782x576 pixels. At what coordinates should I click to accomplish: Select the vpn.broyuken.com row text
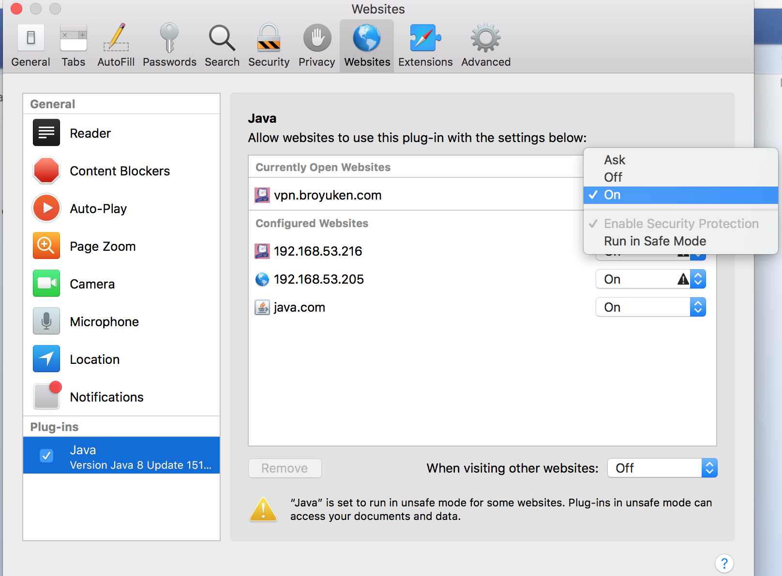328,195
